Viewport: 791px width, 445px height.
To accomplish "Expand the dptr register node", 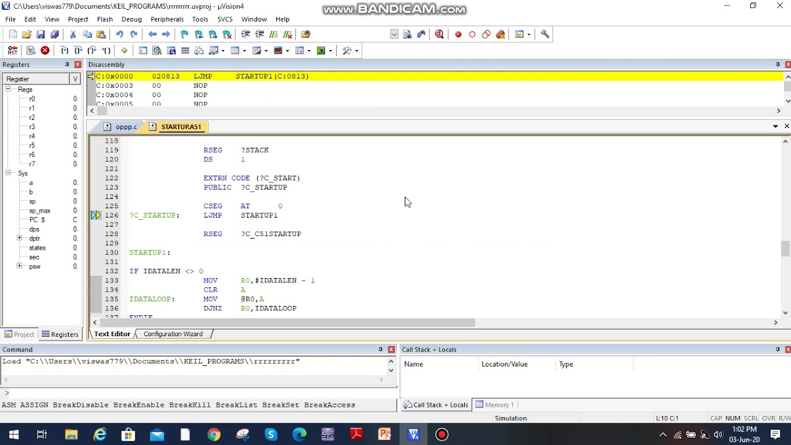I will click(x=19, y=238).
